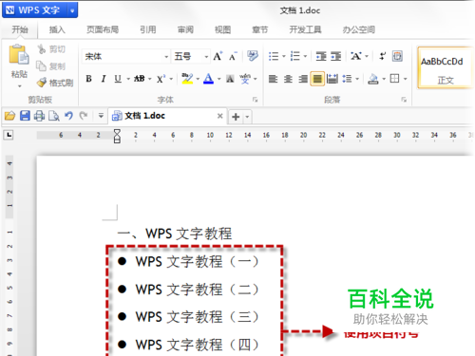Viewport: 475px width, 356px height.
Task: Switch to the 视图 ribbon tab
Action: point(222,29)
